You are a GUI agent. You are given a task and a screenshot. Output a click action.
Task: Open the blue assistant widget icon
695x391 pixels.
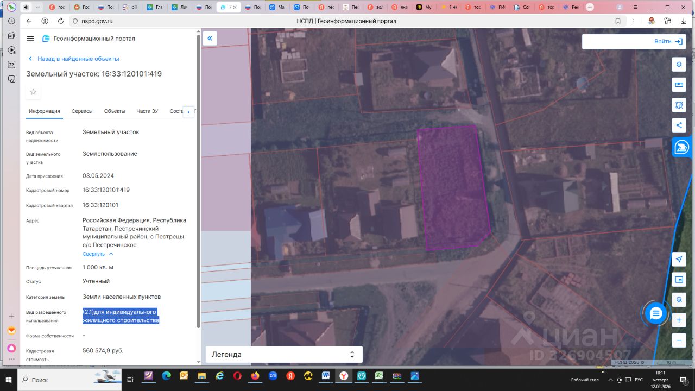[x=681, y=147]
